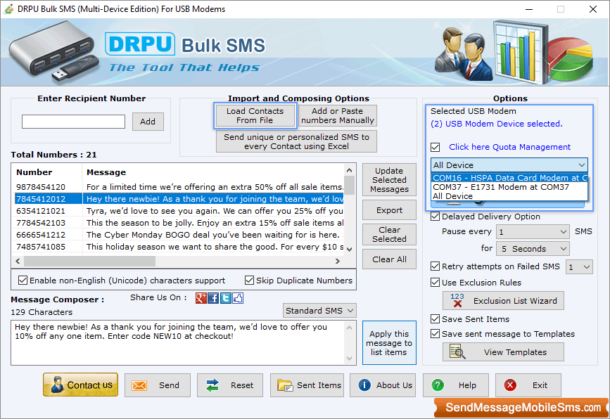The image size is (610, 419).
Task: Open retry attempts count dropdown
Action: 579,267
